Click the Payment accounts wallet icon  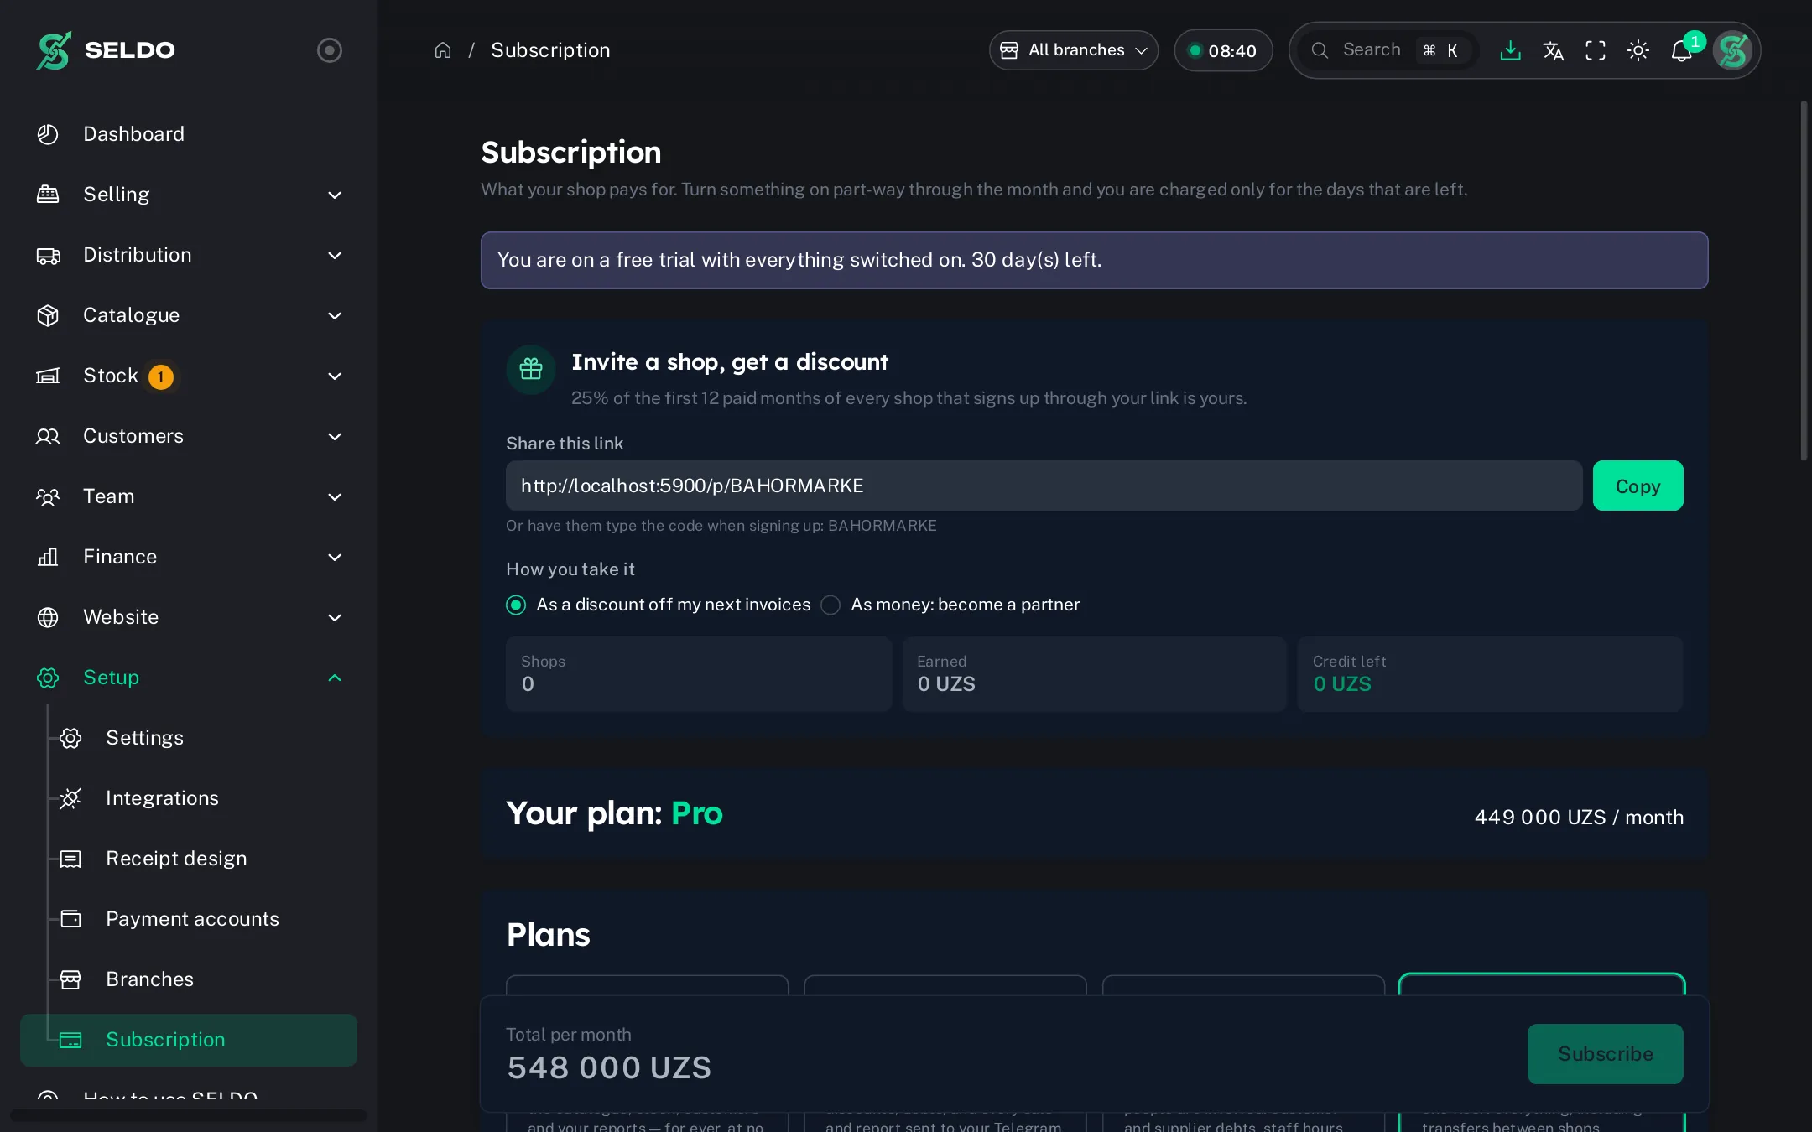[70, 919]
